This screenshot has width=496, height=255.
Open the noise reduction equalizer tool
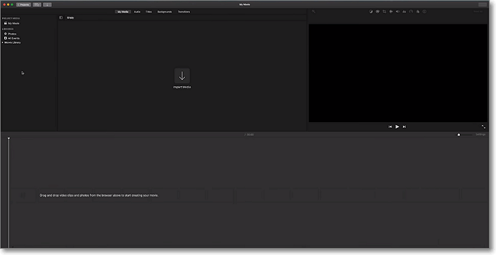tap(405, 12)
